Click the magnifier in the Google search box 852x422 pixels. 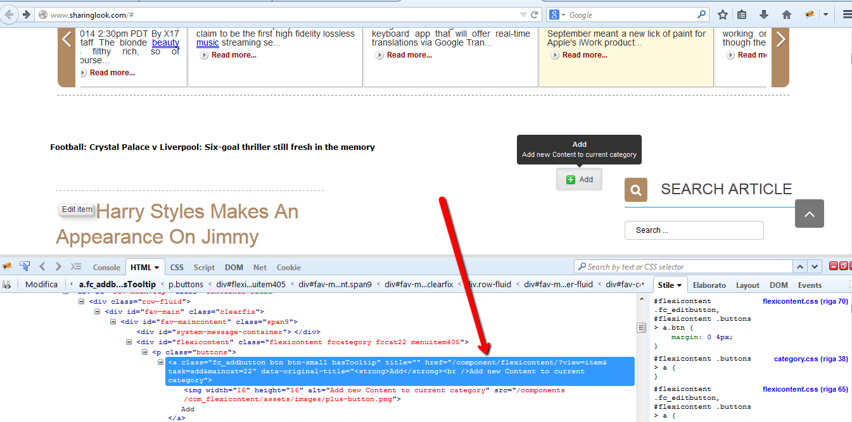702,14
